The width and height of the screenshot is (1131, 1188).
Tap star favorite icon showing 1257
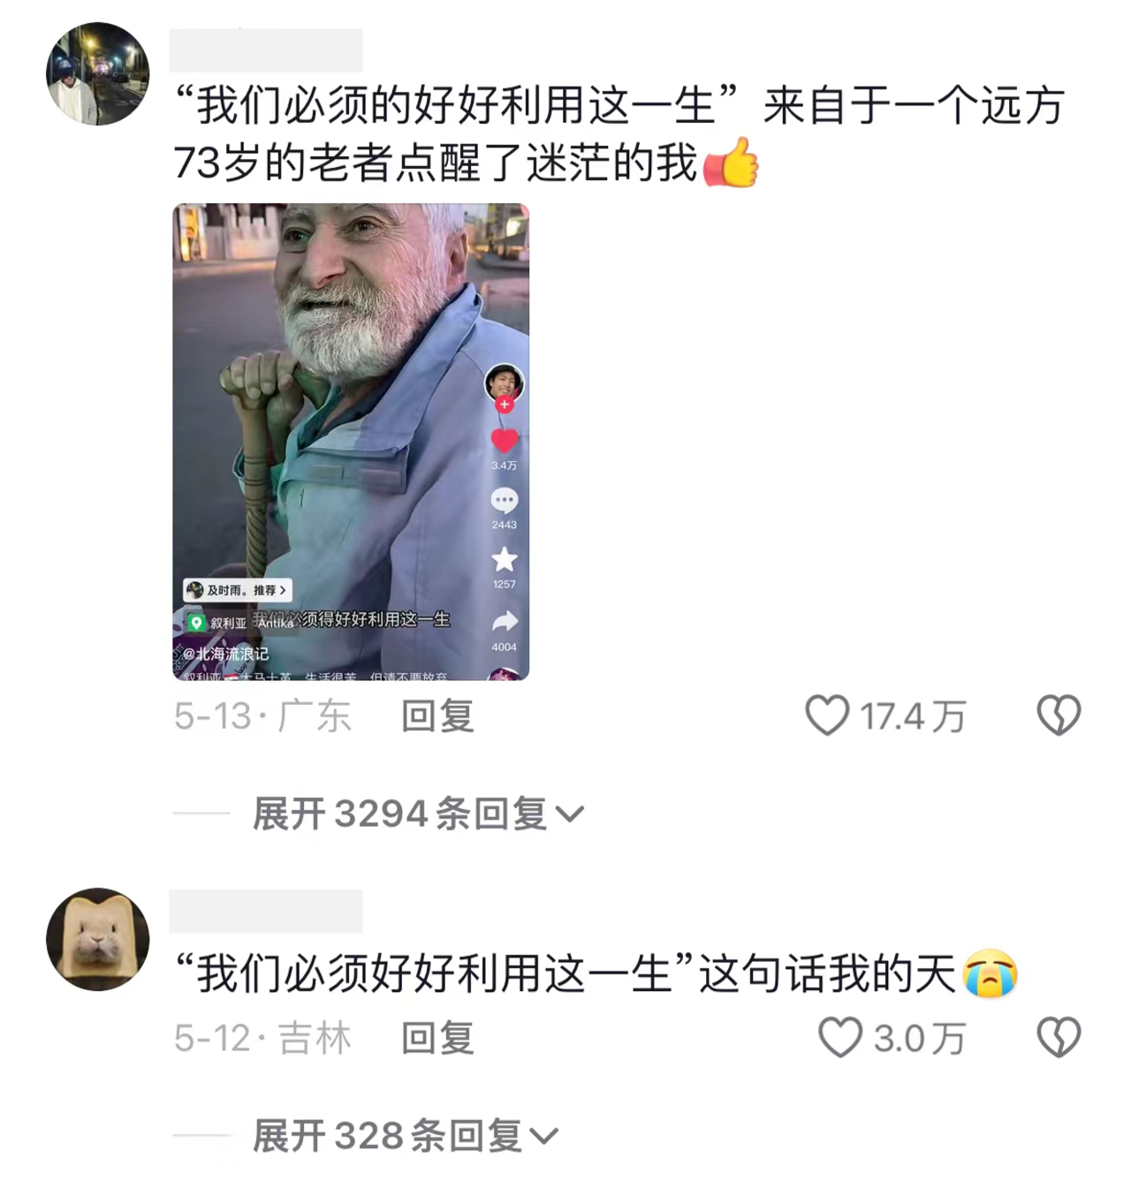pyautogui.click(x=505, y=559)
